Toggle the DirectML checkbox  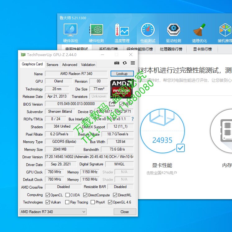click(x=115, y=195)
